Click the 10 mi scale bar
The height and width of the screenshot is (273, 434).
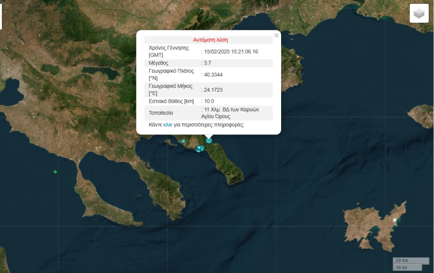(407, 267)
